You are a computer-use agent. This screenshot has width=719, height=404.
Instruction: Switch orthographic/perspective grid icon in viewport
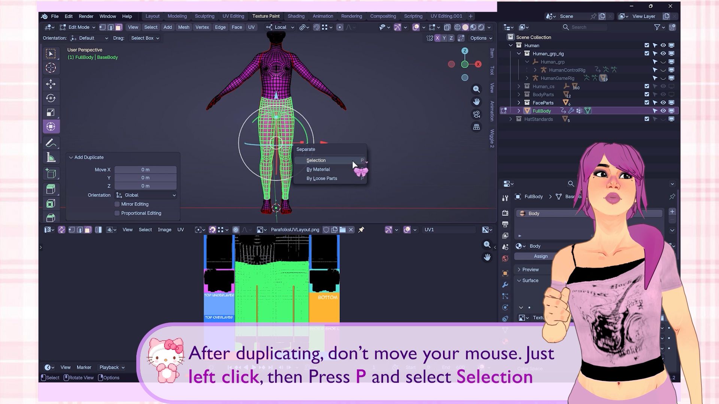click(x=476, y=127)
